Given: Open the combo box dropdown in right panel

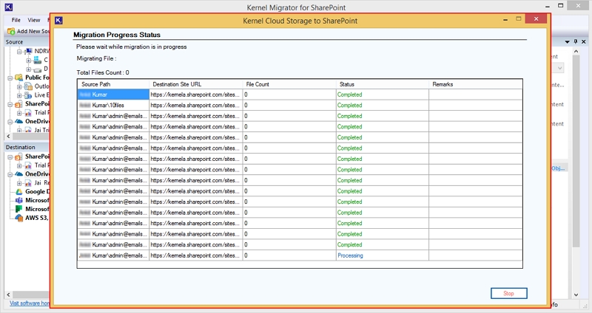Looking at the screenshot, I should point(560,68).
